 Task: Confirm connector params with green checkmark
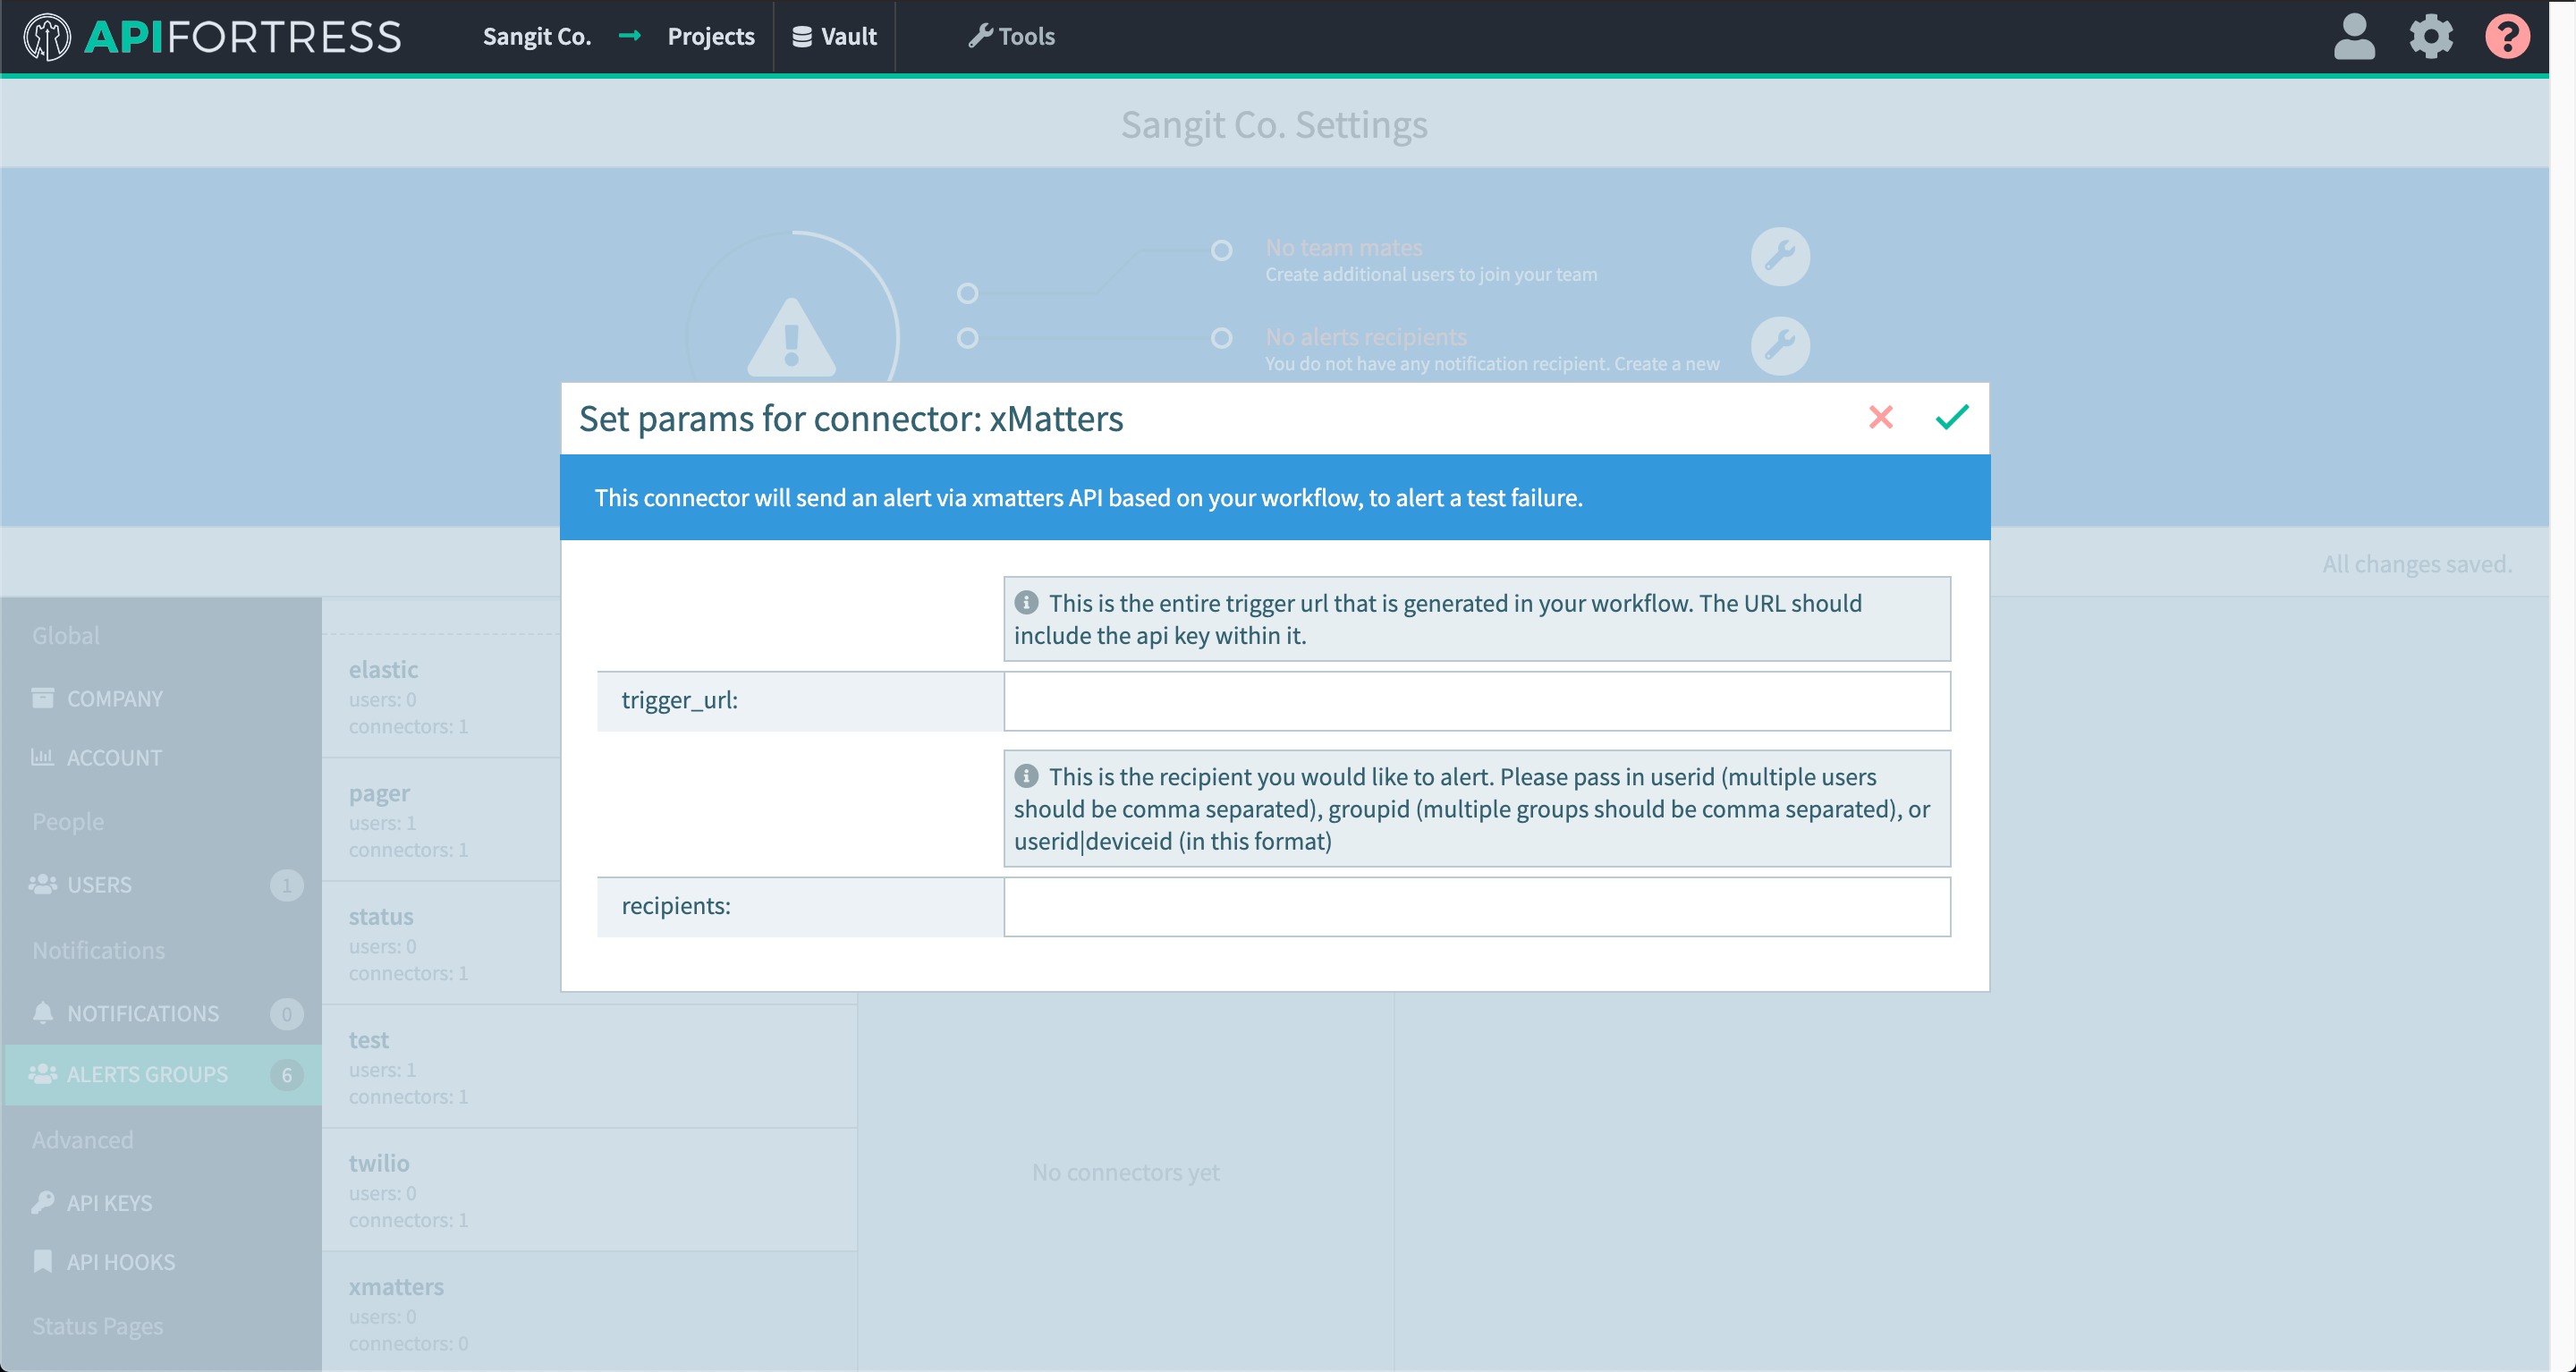pos(1951,418)
